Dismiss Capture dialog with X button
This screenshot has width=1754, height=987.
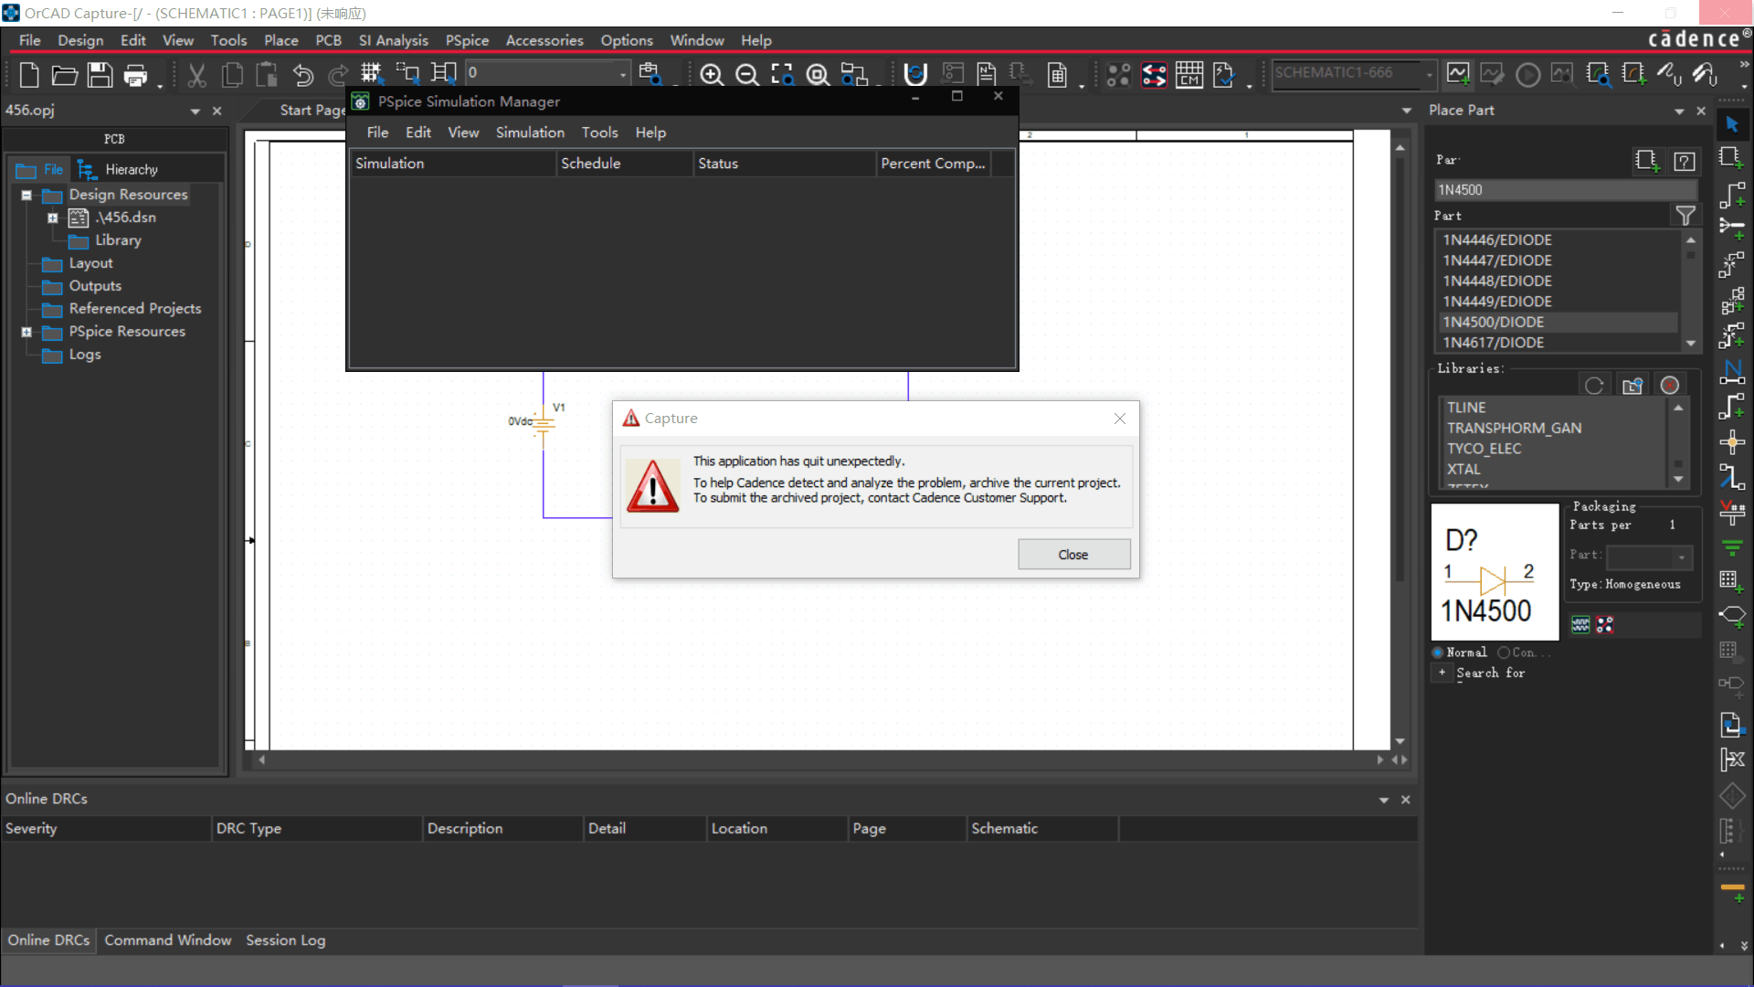coord(1119,419)
